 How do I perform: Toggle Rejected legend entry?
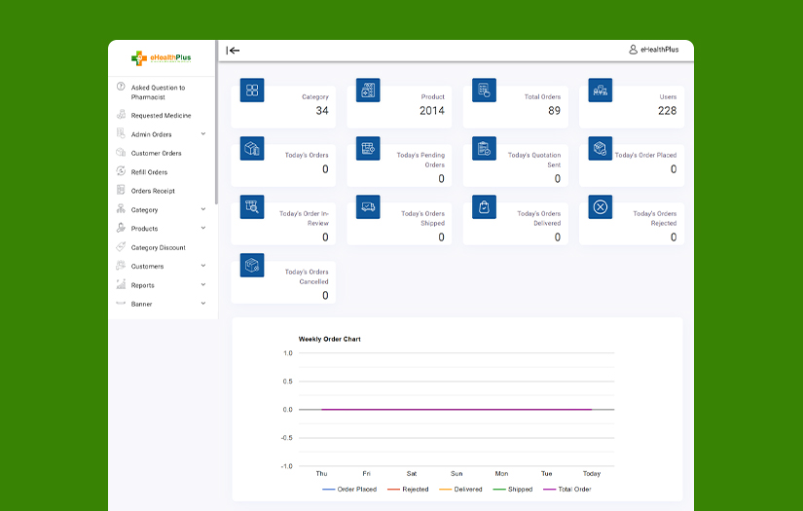pos(408,490)
